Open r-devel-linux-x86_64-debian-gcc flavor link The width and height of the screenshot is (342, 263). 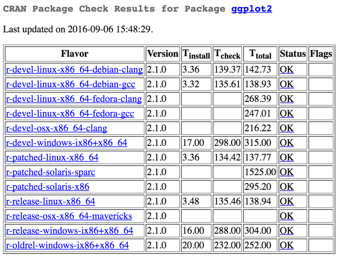pos(71,84)
